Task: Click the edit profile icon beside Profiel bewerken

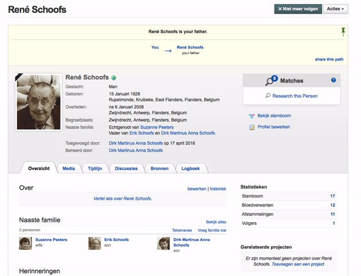Action: tap(252, 128)
